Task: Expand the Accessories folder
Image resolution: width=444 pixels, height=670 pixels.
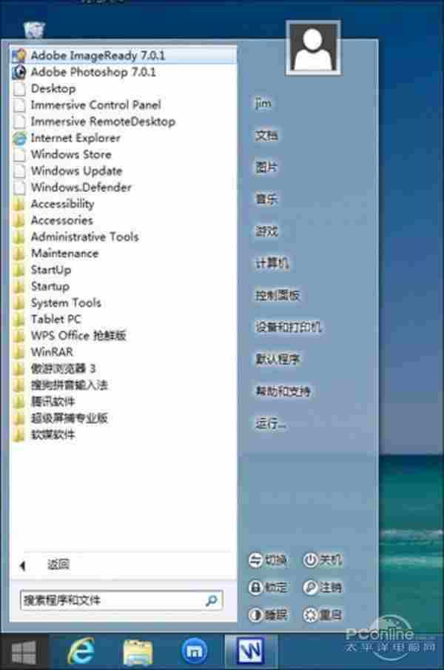Action: click(61, 220)
